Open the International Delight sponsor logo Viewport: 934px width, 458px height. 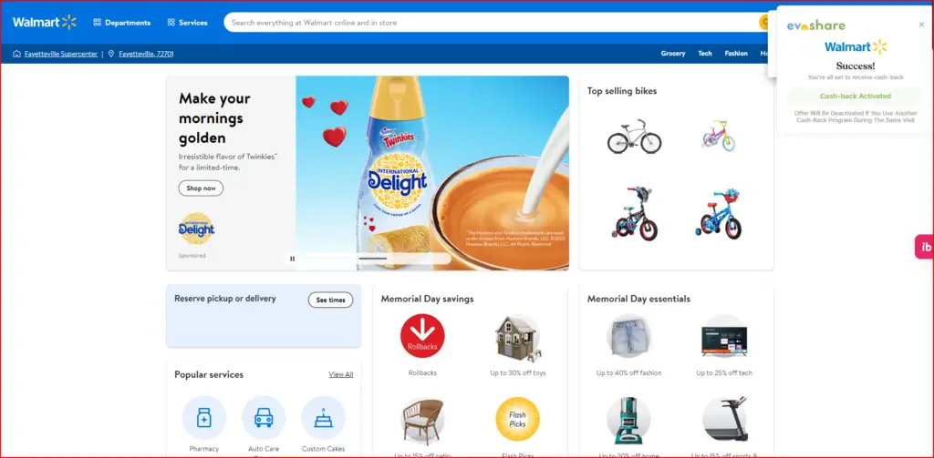coord(196,229)
